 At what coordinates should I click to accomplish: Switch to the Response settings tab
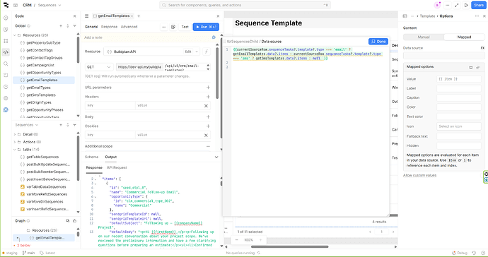point(109,27)
